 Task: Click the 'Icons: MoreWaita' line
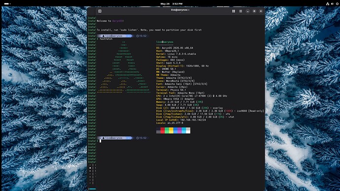[x=175, y=81]
